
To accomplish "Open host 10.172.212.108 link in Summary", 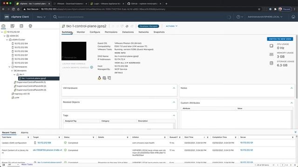I will coord(121,66).
